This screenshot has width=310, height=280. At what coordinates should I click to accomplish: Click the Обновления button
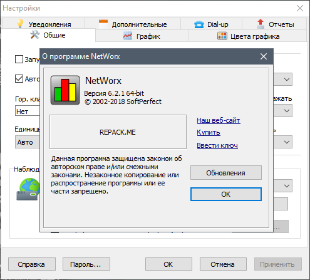coord(226,173)
